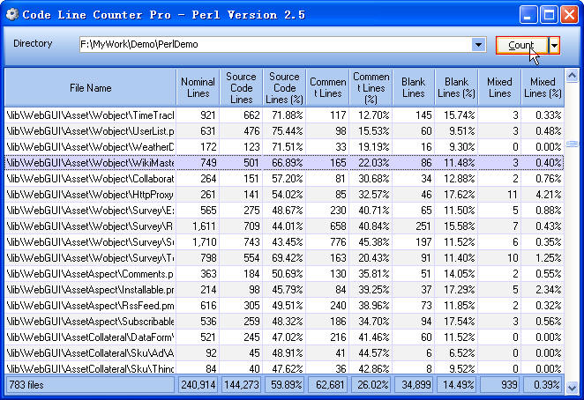Sort by Nominal Lines column header
Screen dimensions: 584x400
click(198, 88)
